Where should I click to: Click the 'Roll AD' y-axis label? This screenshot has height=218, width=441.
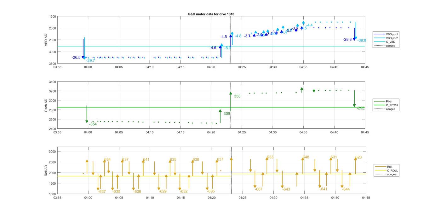click(x=46, y=170)
